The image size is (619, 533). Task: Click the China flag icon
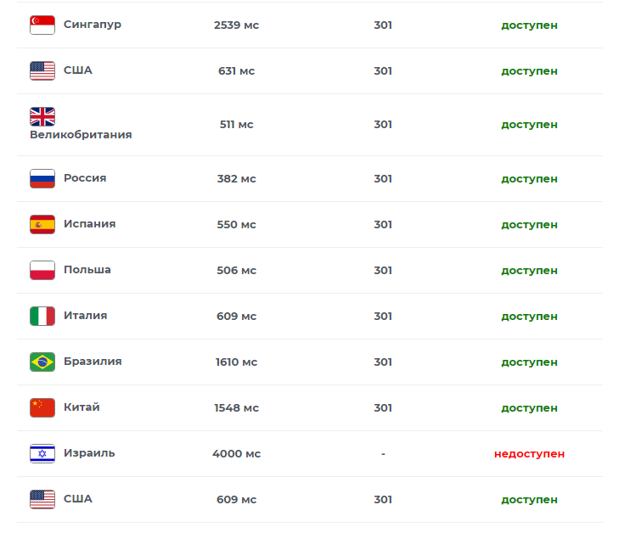(42, 407)
